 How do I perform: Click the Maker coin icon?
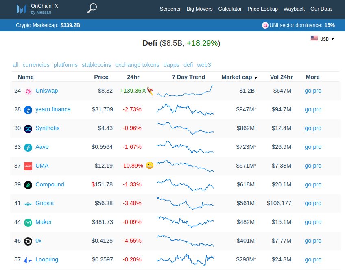point(28,222)
